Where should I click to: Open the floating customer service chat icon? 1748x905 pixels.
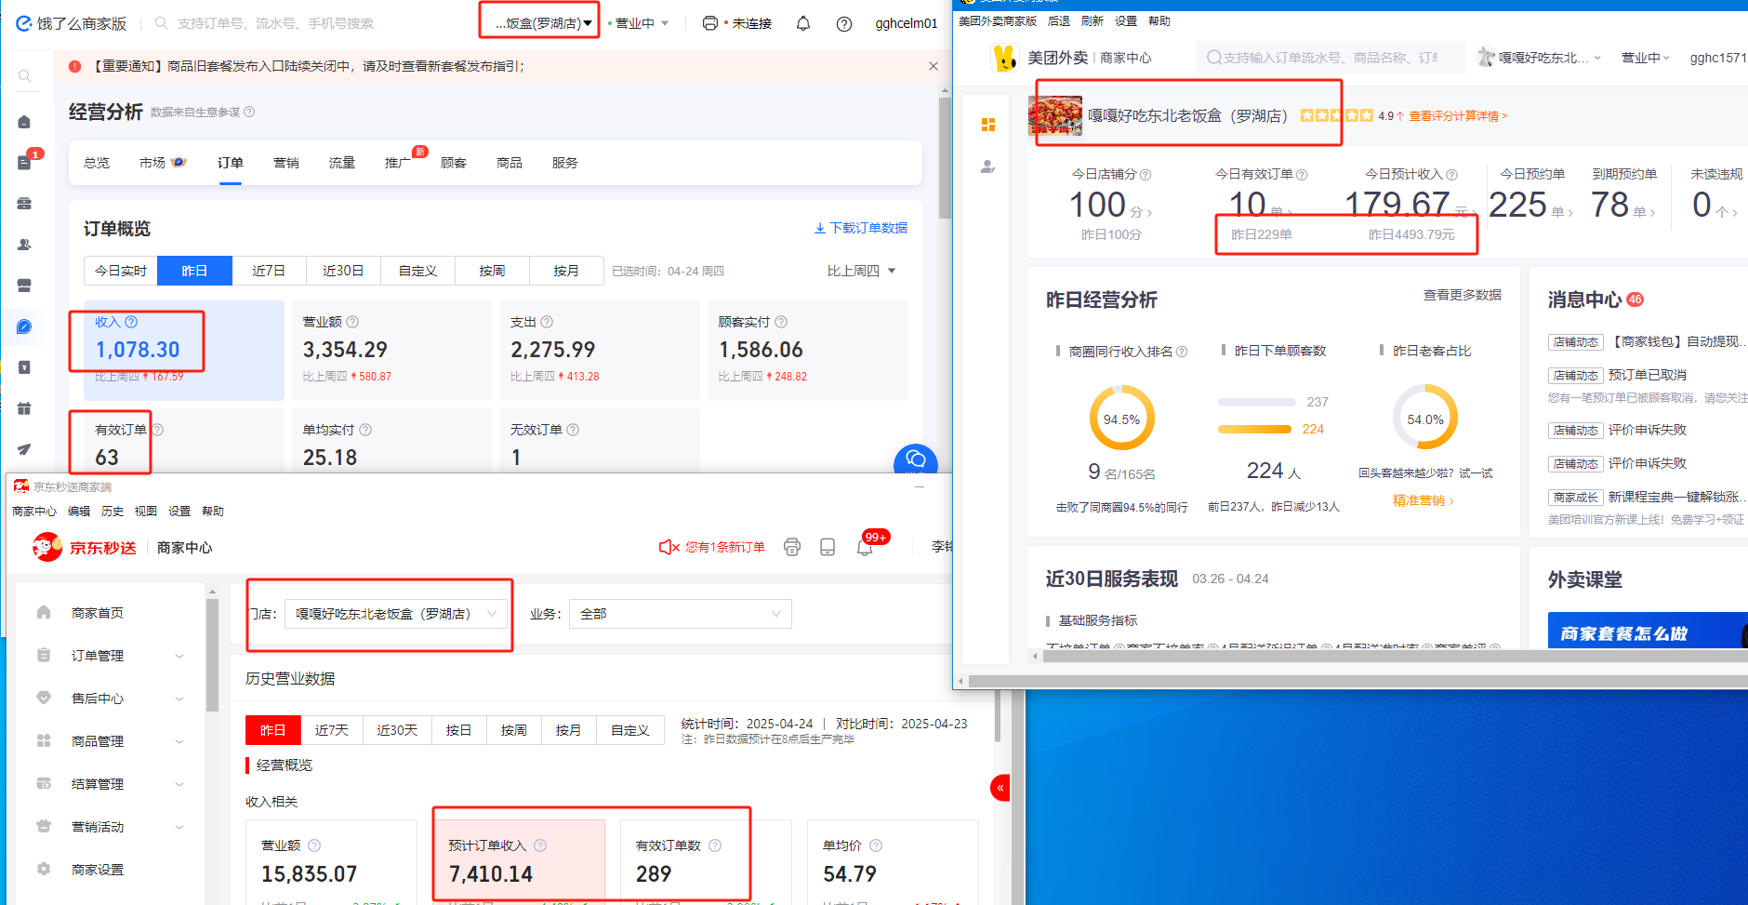click(916, 459)
